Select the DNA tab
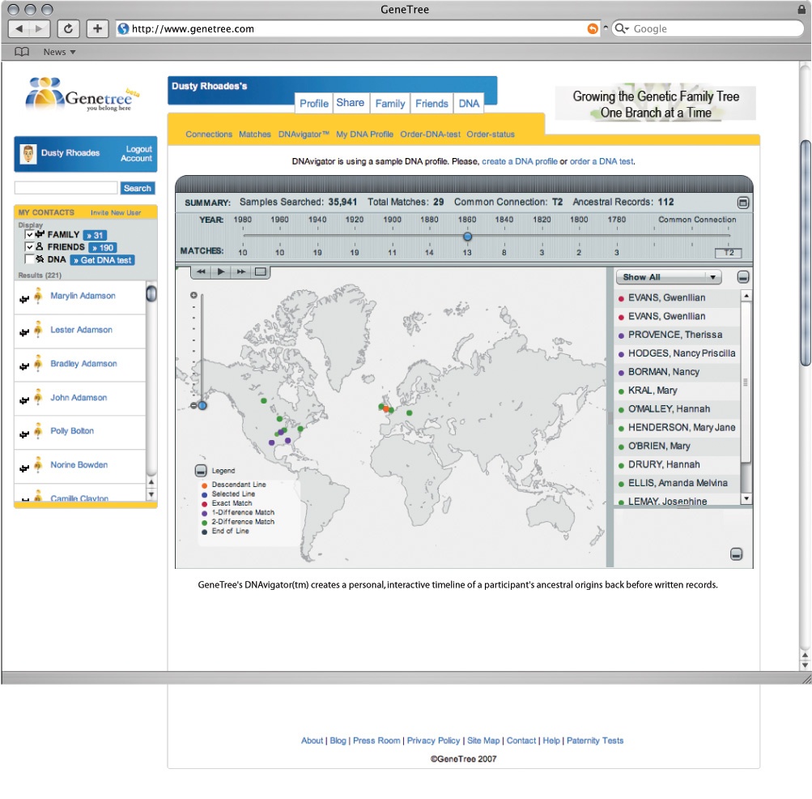 (469, 103)
